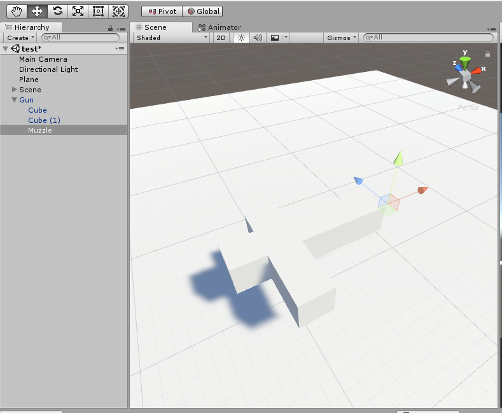Open Scene view panel options menu
502x413 pixels.
click(x=491, y=29)
